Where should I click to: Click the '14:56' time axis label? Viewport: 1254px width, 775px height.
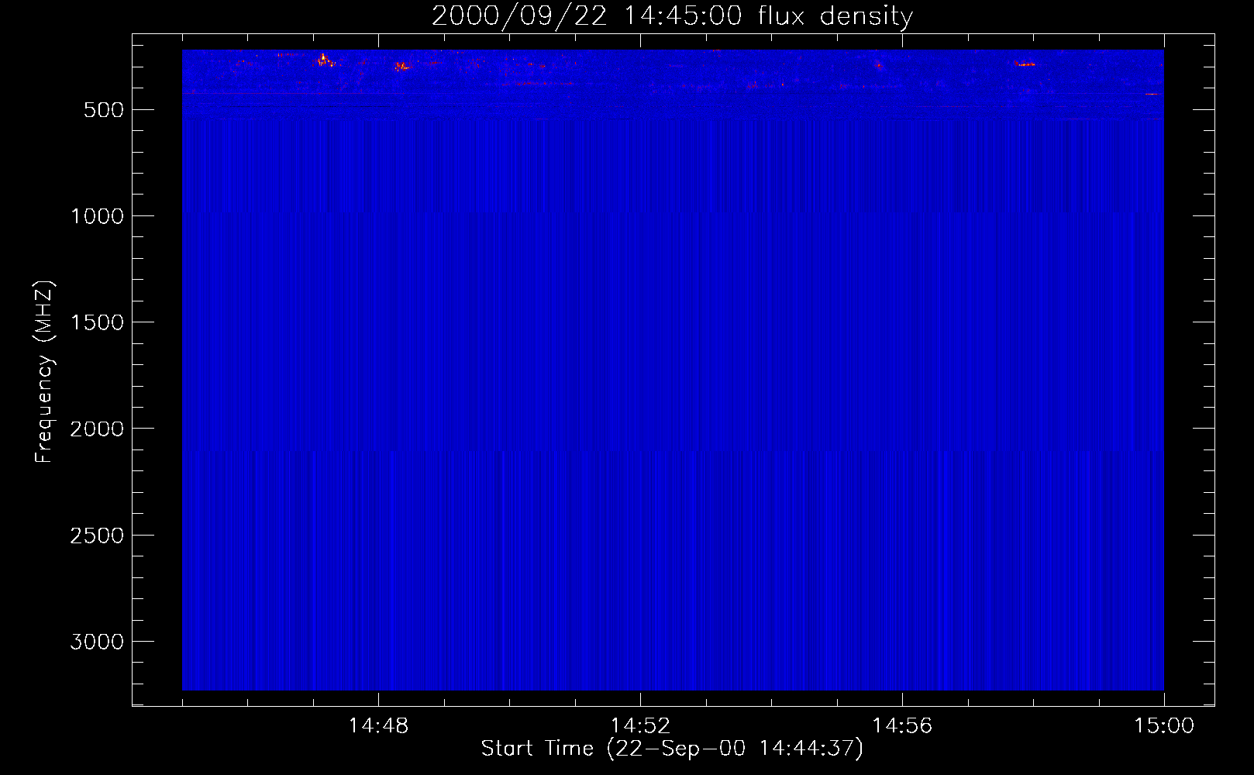tap(902, 726)
